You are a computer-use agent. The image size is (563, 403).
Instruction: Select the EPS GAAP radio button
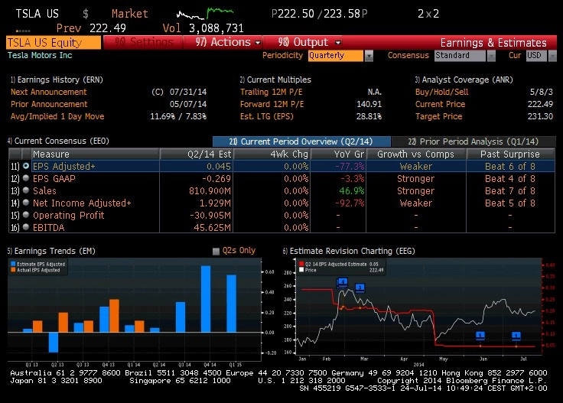(x=26, y=178)
